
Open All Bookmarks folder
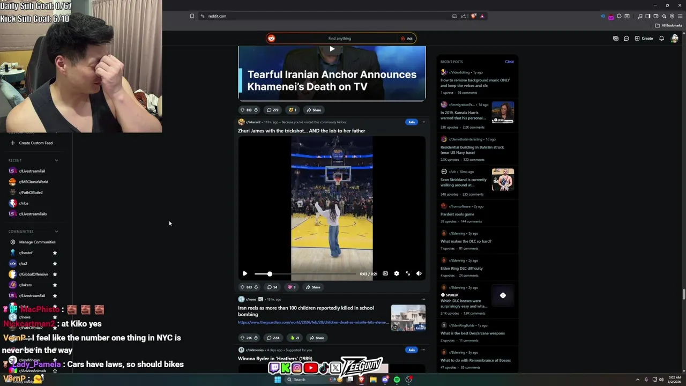668,25
